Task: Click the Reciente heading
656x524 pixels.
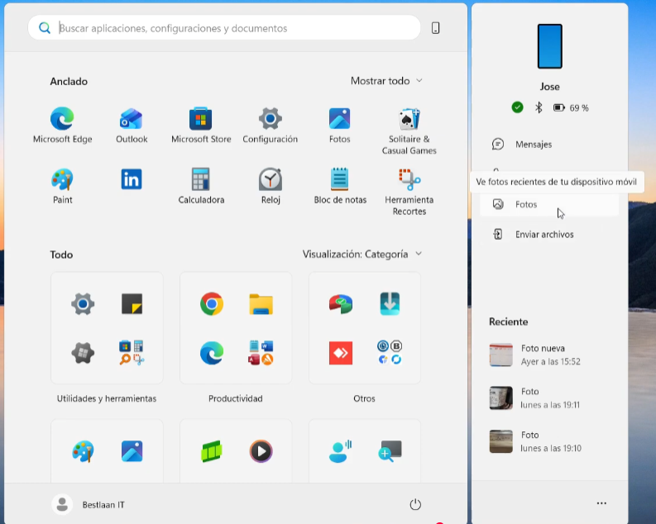Action: click(x=508, y=322)
